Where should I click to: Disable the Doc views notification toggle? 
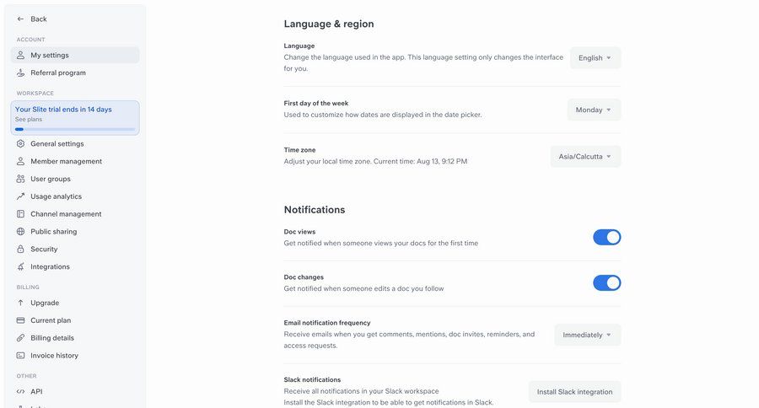coord(606,237)
